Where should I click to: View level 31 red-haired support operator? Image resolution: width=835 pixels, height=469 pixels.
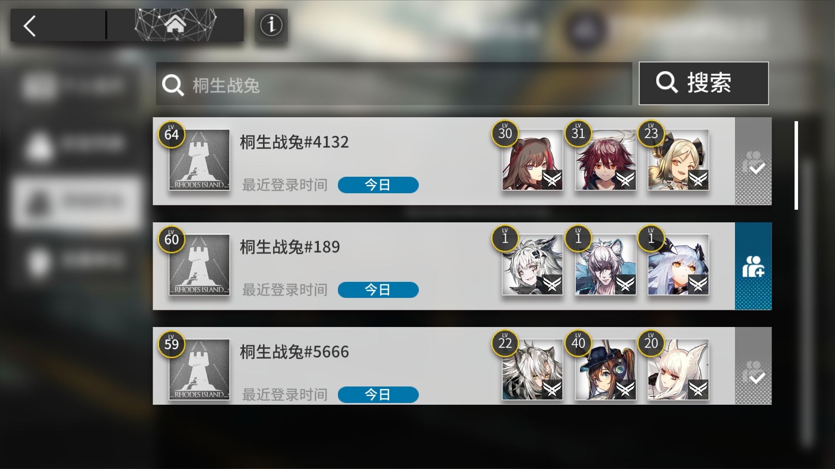(605, 160)
